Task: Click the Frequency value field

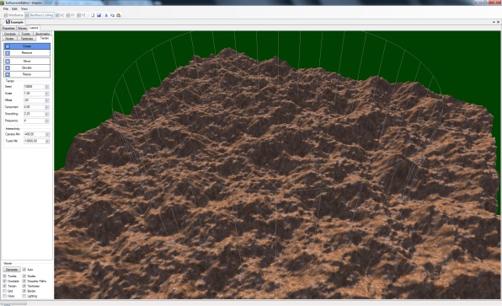Action: pyautogui.click(x=35, y=121)
